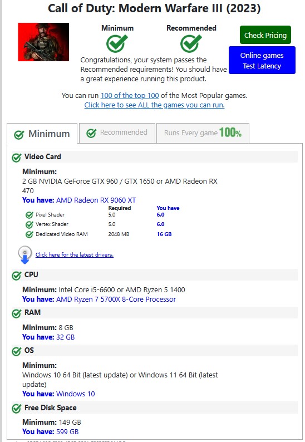Click the RAM section check icon
Image resolution: width=305 pixels, height=442 pixels.
click(x=16, y=313)
